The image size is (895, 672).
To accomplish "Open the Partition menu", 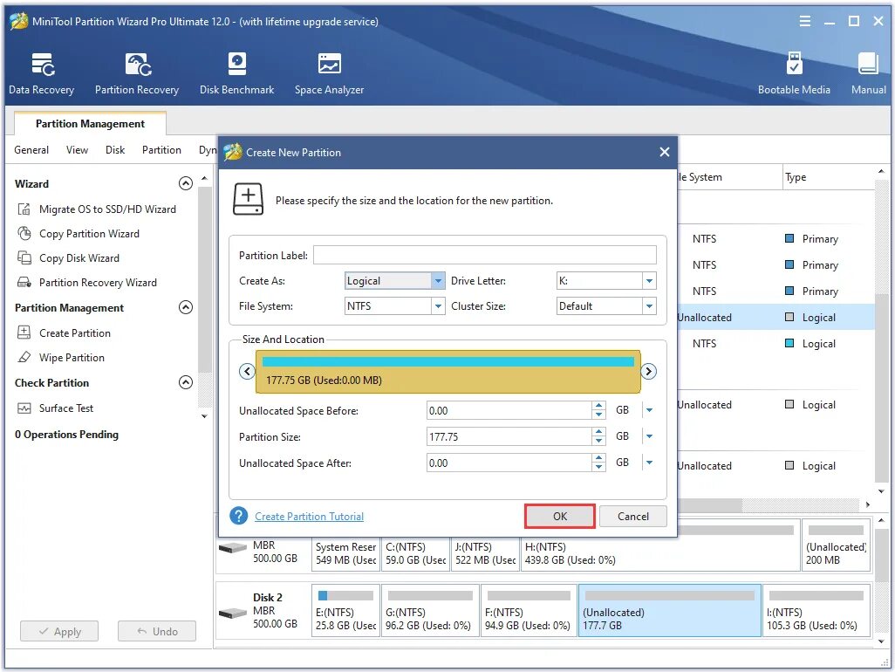I will point(161,149).
